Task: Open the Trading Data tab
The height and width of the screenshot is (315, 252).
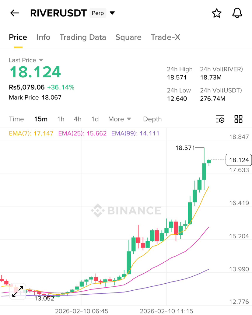Action: pos(83,37)
